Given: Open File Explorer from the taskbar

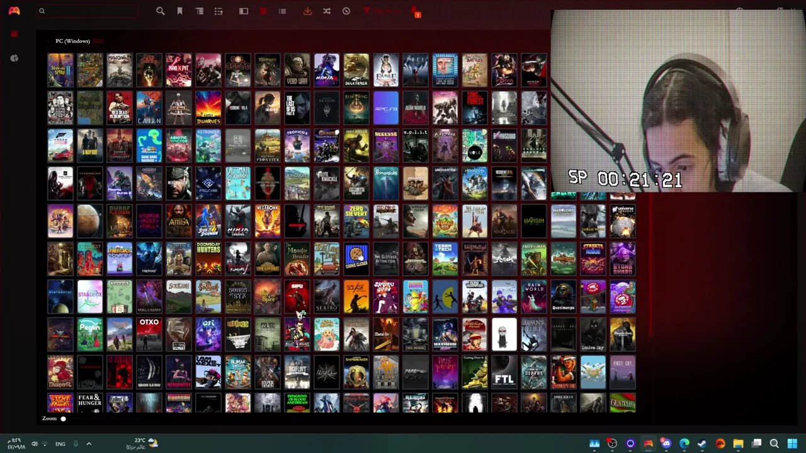Looking at the screenshot, I should point(739,444).
